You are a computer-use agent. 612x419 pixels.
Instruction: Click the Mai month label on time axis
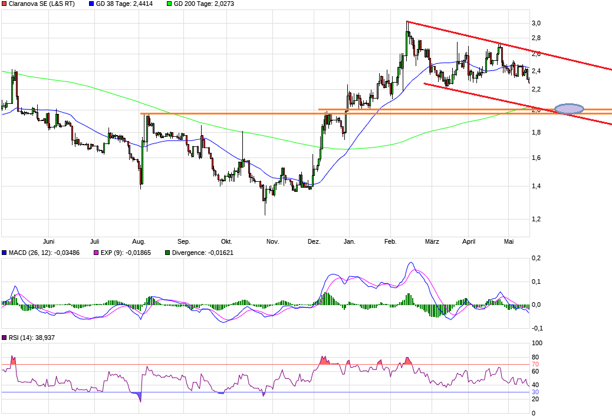(x=509, y=241)
